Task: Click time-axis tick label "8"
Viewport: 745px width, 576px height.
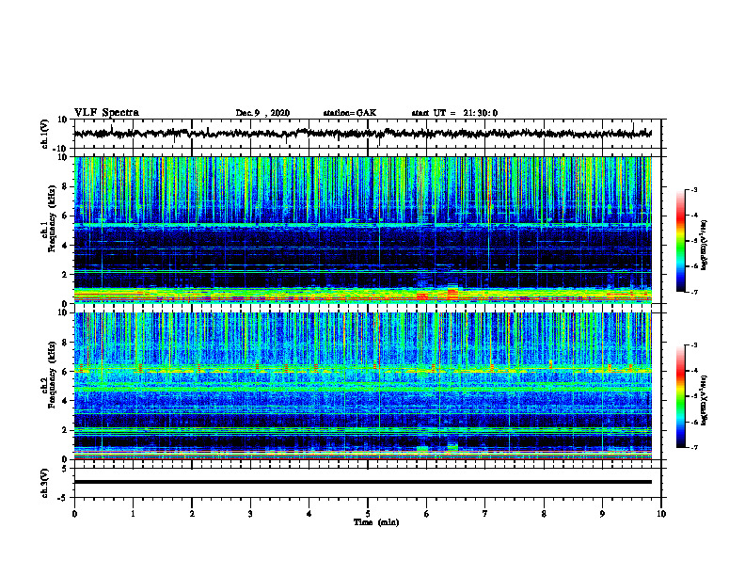Action: click(544, 514)
